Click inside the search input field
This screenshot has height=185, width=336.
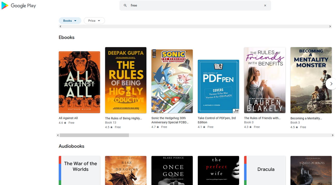click(181, 5)
